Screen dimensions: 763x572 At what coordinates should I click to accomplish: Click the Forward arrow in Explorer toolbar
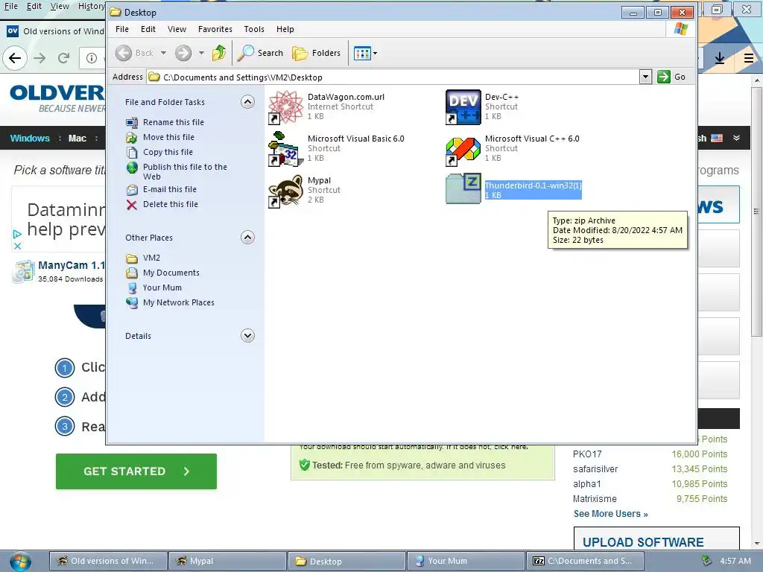click(x=183, y=53)
